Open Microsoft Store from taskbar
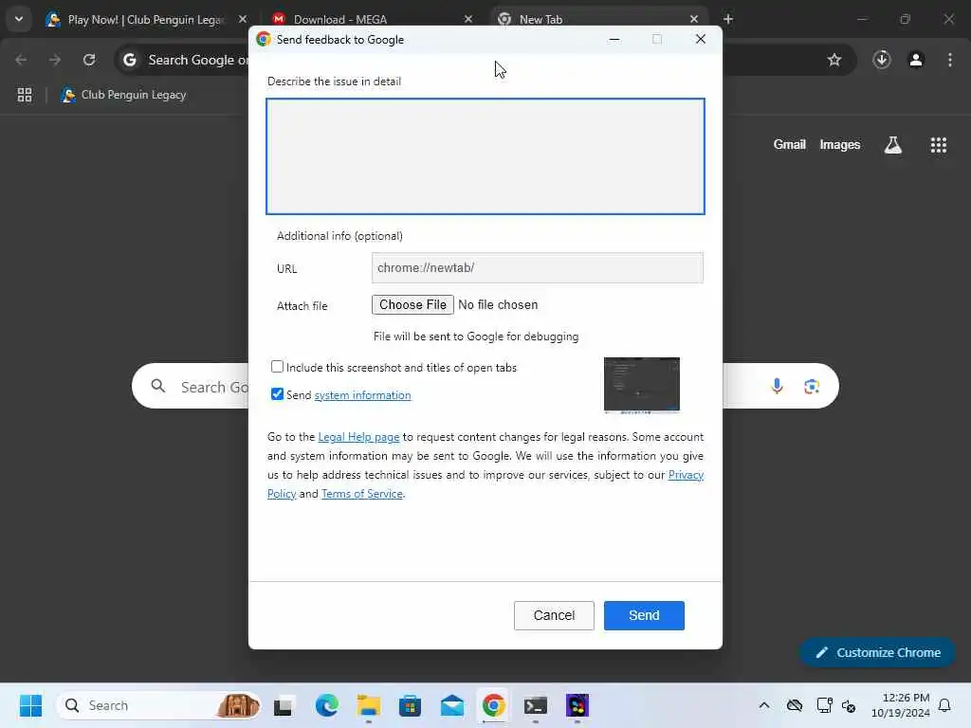 (x=410, y=705)
